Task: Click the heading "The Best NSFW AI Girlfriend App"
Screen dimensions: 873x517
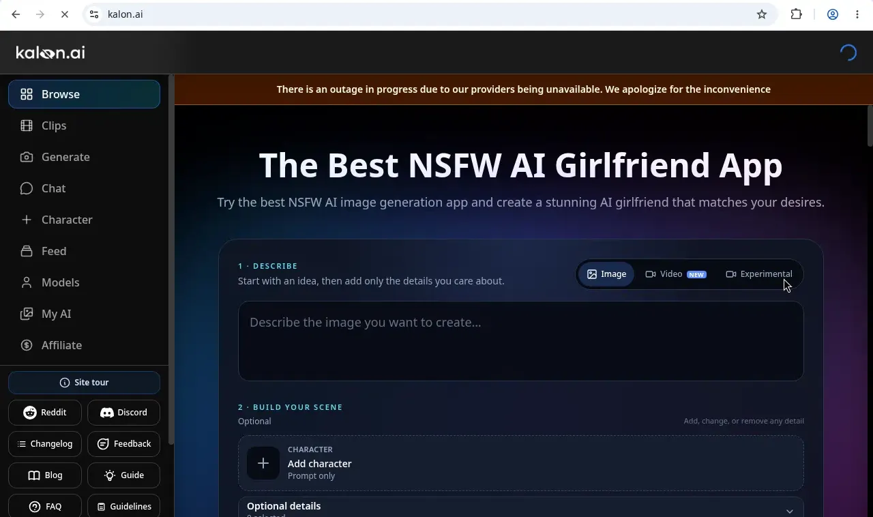Action: click(x=521, y=165)
